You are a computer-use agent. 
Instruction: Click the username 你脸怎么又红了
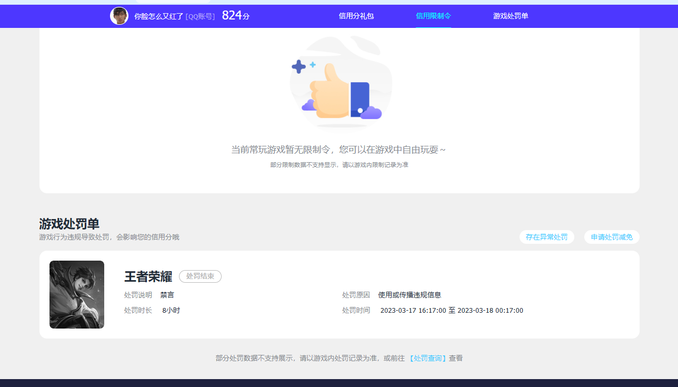(158, 16)
